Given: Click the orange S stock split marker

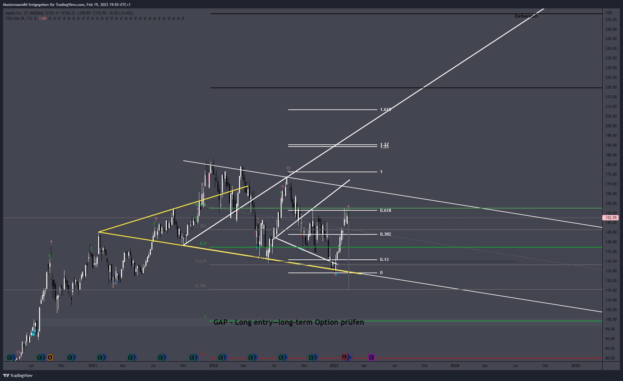Looking at the screenshot, I should pos(50,357).
